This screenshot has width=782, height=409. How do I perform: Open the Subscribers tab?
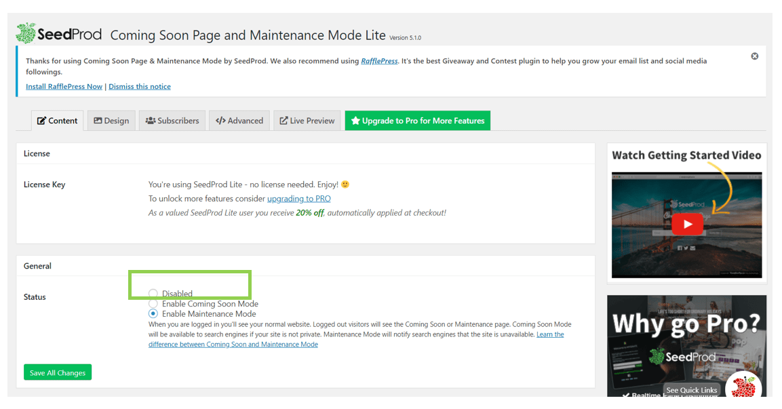(x=172, y=121)
